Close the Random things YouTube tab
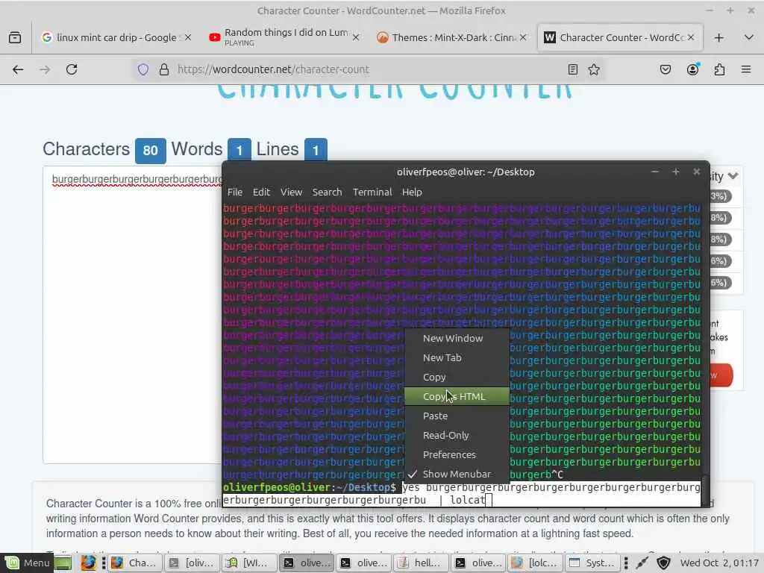 point(356,37)
